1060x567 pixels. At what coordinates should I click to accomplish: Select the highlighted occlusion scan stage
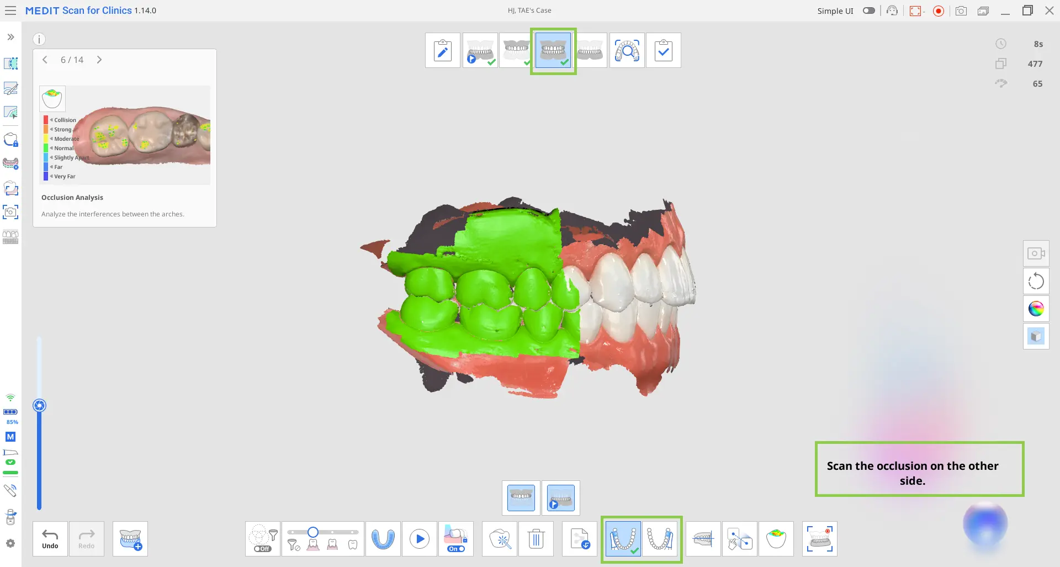tap(553, 51)
